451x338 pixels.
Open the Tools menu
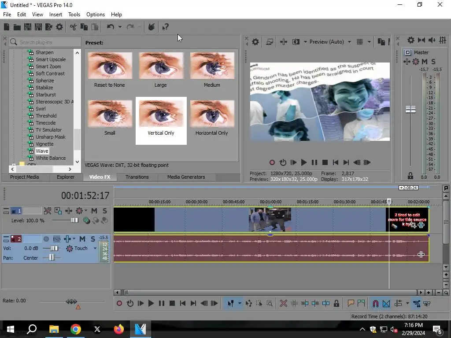pyautogui.click(x=74, y=15)
